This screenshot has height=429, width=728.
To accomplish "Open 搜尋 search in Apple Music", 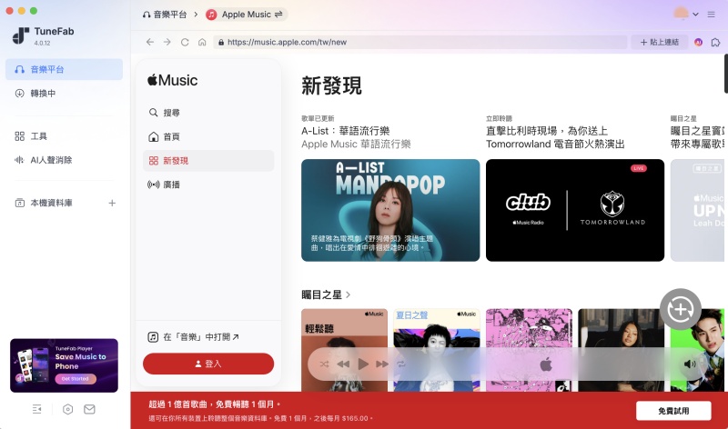I will pos(208,113).
